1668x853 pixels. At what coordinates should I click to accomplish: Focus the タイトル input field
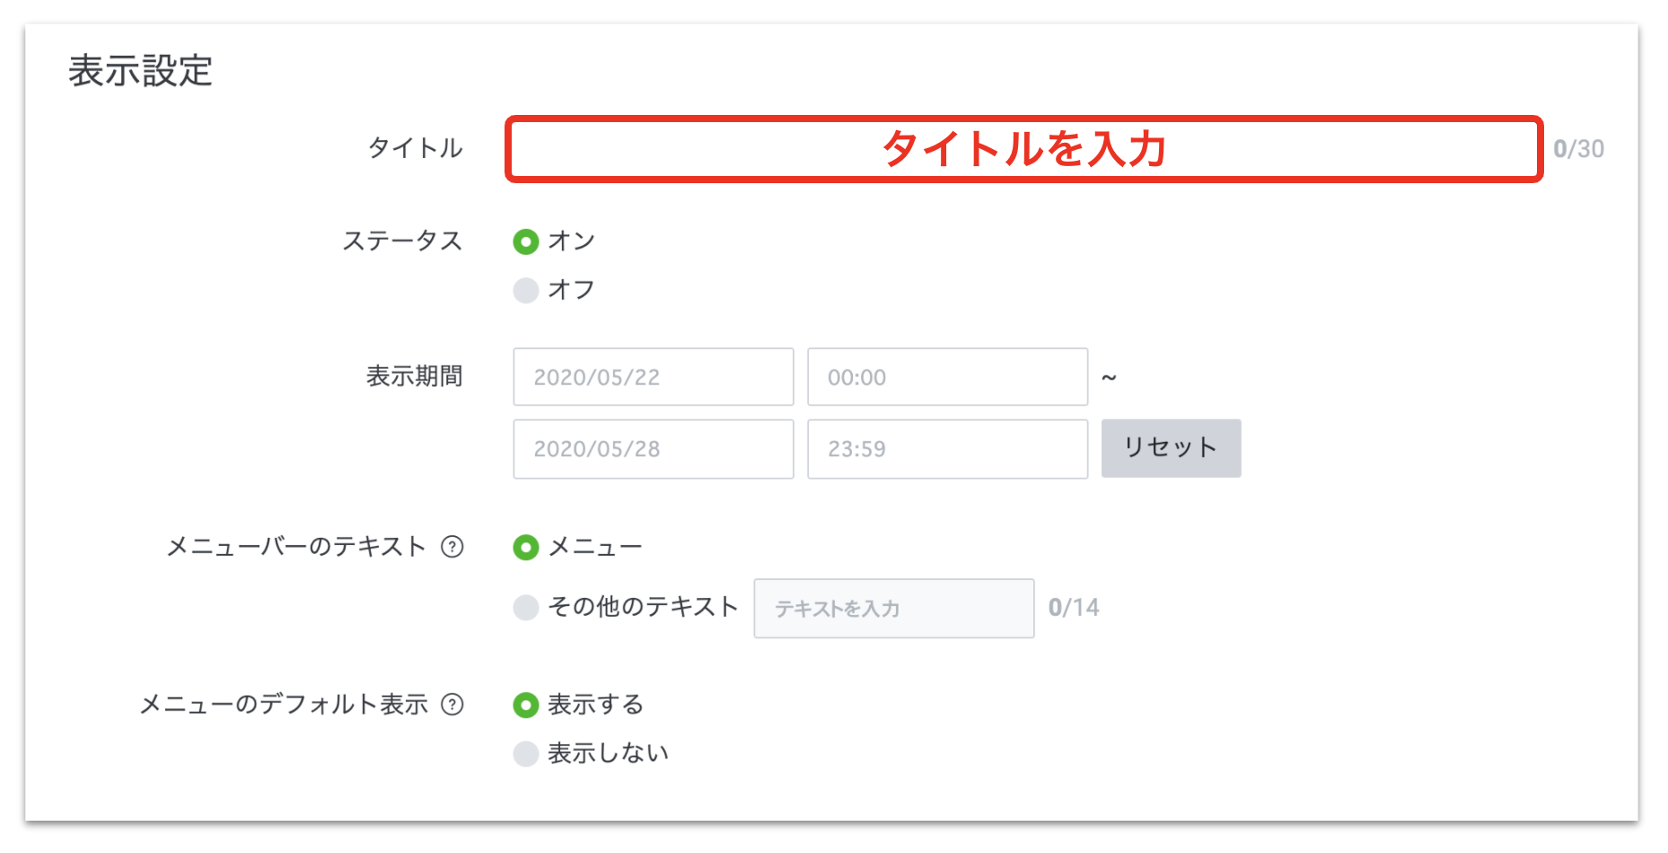[x=1023, y=149]
